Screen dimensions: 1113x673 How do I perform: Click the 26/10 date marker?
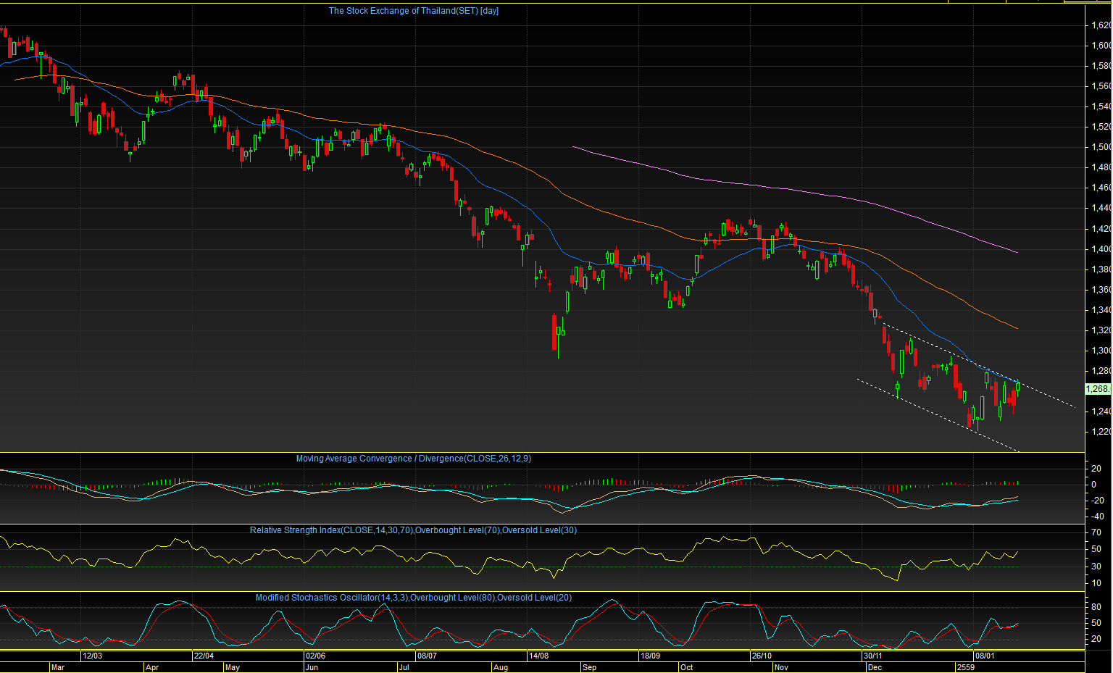tap(762, 656)
